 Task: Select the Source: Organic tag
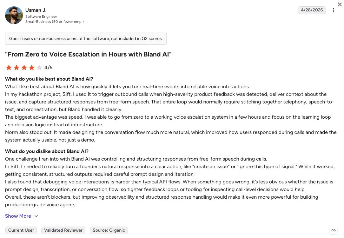click(x=109, y=230)
